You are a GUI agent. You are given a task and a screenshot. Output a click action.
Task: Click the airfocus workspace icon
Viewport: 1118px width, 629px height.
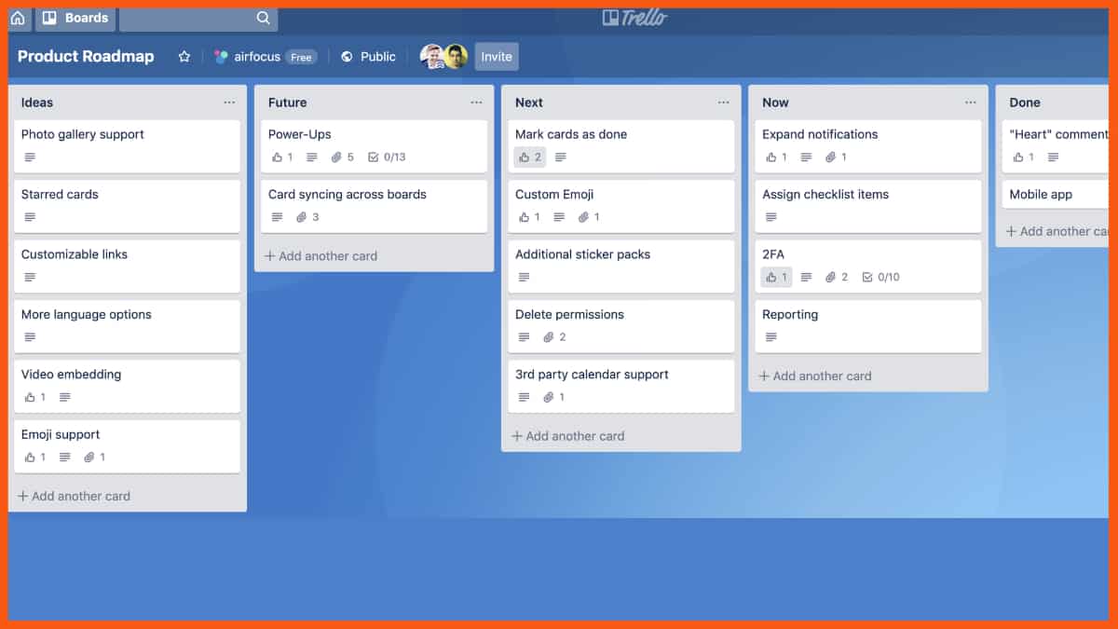(221, 56)
